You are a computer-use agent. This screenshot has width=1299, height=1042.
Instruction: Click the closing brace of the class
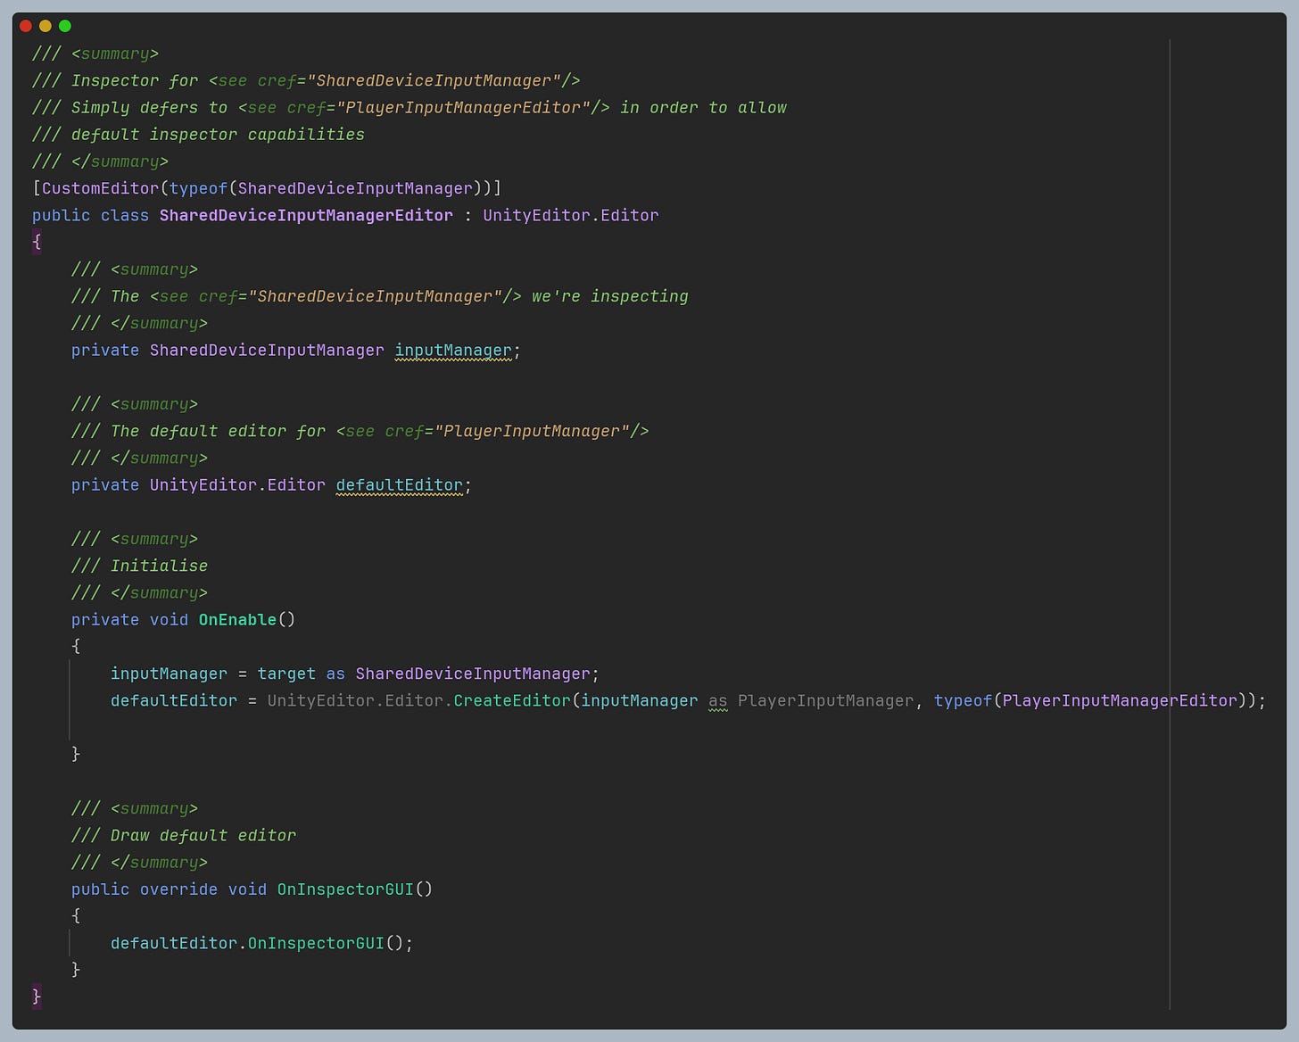point(37,997)
